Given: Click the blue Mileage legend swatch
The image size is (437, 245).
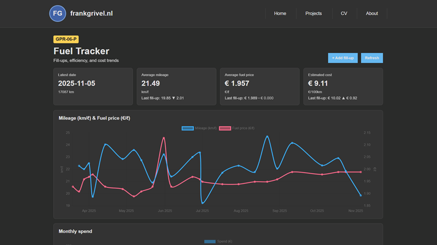Looking at the screenshot, I should [x=187, y=128].
